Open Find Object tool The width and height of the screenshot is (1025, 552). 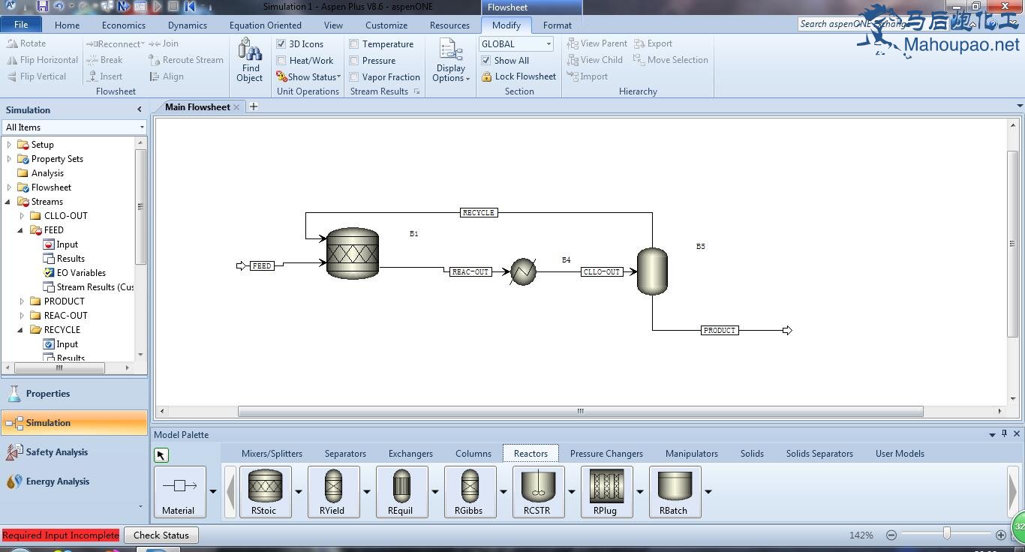(x=250, y=61)
